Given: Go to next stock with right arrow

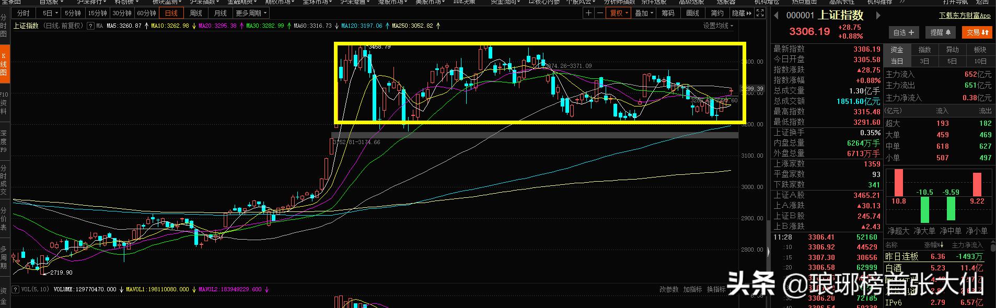Looking at the screenshot, I should (x=878, y=16).
